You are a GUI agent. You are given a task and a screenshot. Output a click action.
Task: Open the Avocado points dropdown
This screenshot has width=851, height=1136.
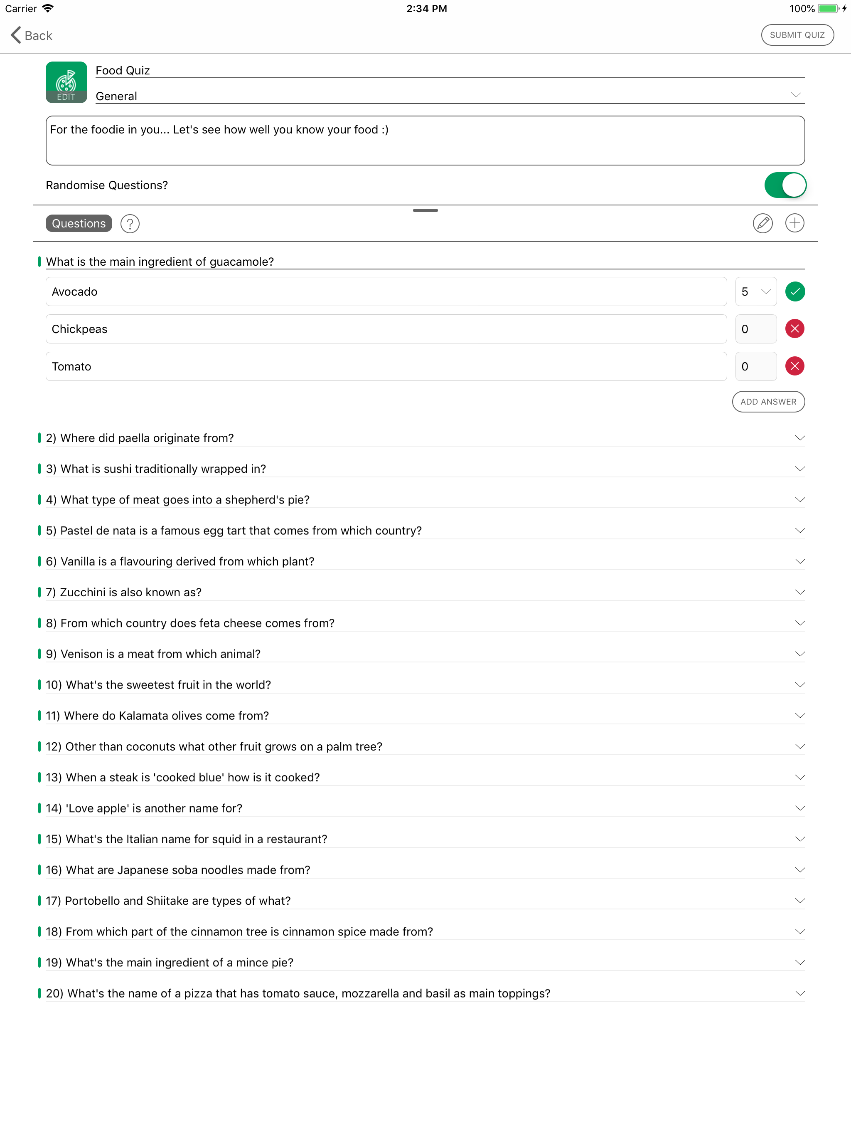click(x=755, y=292)
